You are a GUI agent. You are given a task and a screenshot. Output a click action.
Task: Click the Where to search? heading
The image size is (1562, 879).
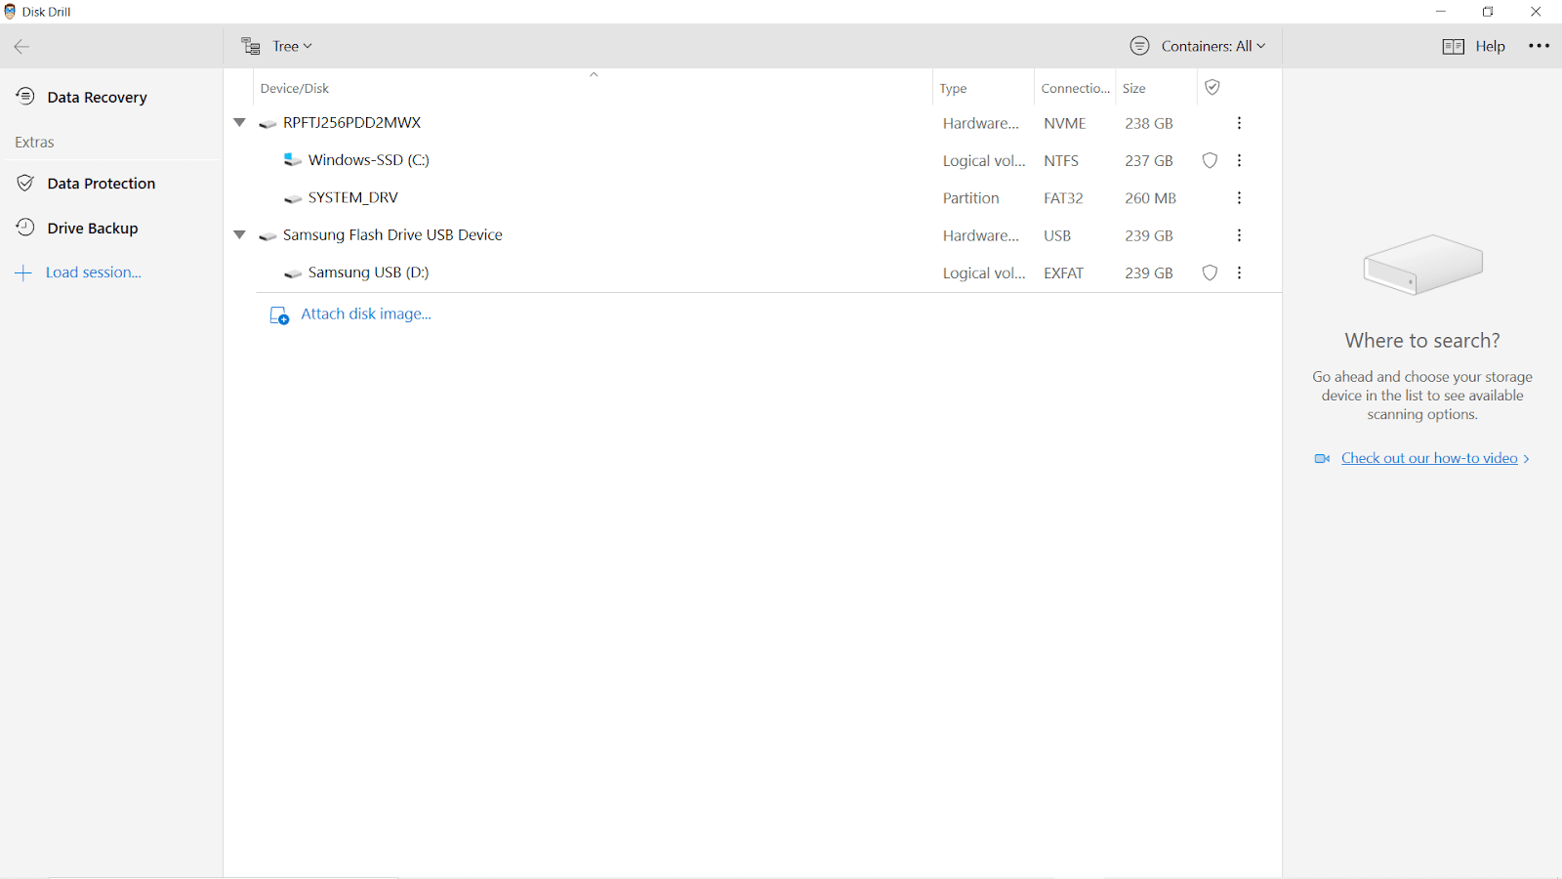(x=1421, y=340)
